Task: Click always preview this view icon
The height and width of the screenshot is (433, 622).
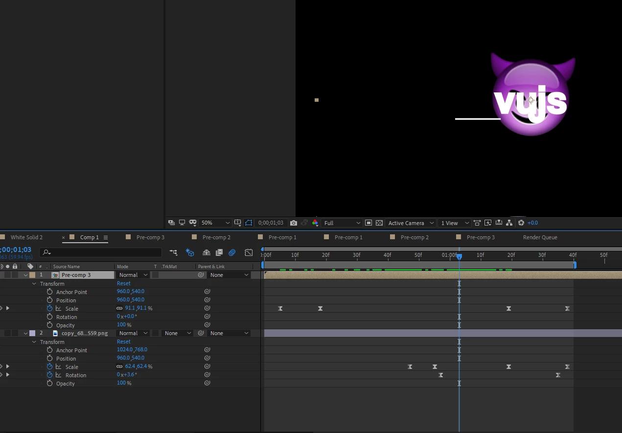Action: (171, 223)
